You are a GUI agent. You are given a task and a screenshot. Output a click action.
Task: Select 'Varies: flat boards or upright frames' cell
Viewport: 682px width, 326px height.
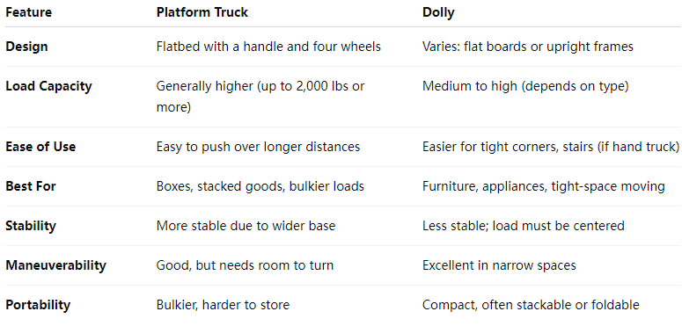coord(528,47)
